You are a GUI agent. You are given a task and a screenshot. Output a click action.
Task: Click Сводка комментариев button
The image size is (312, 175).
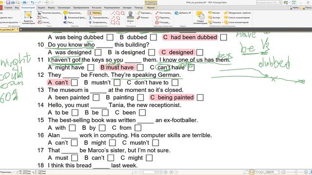point(200,18)
